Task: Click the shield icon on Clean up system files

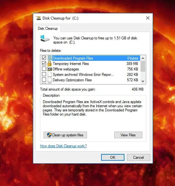Action: coord(49,135)
